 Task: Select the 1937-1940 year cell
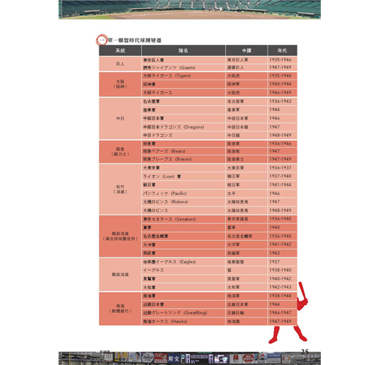click(x=282, y=177)
